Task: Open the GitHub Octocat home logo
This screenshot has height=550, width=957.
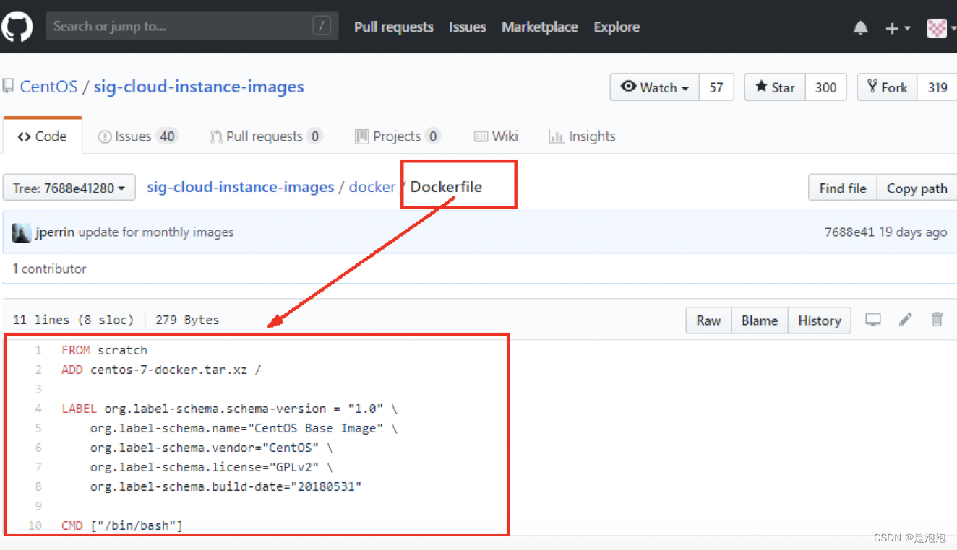Action: click(x=17, y=27)
